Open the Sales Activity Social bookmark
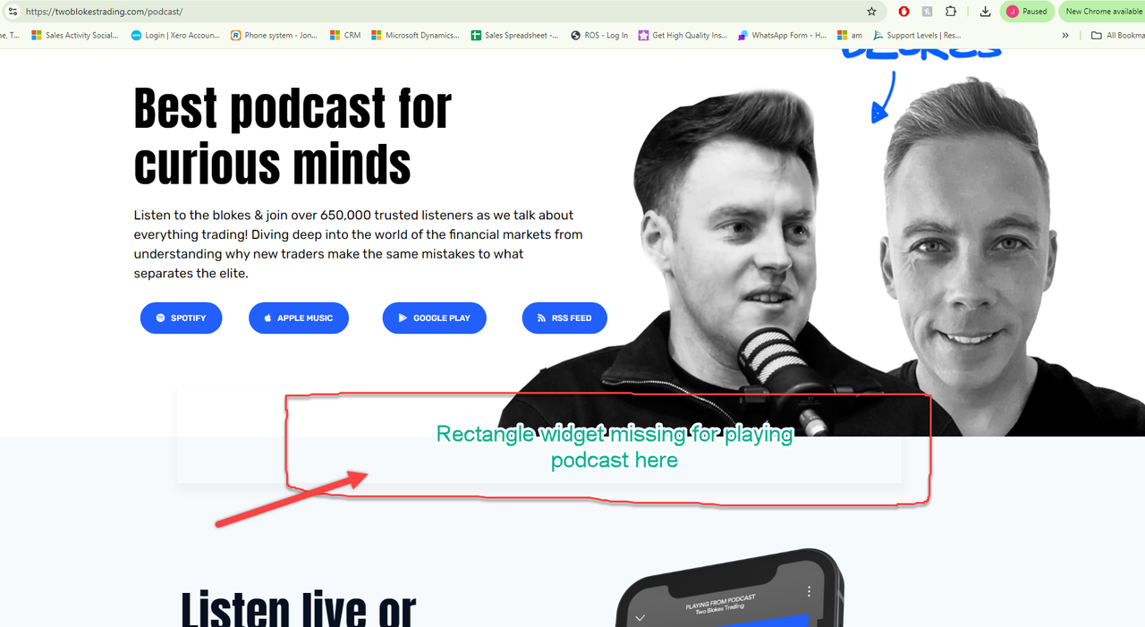 coord(74,36)
